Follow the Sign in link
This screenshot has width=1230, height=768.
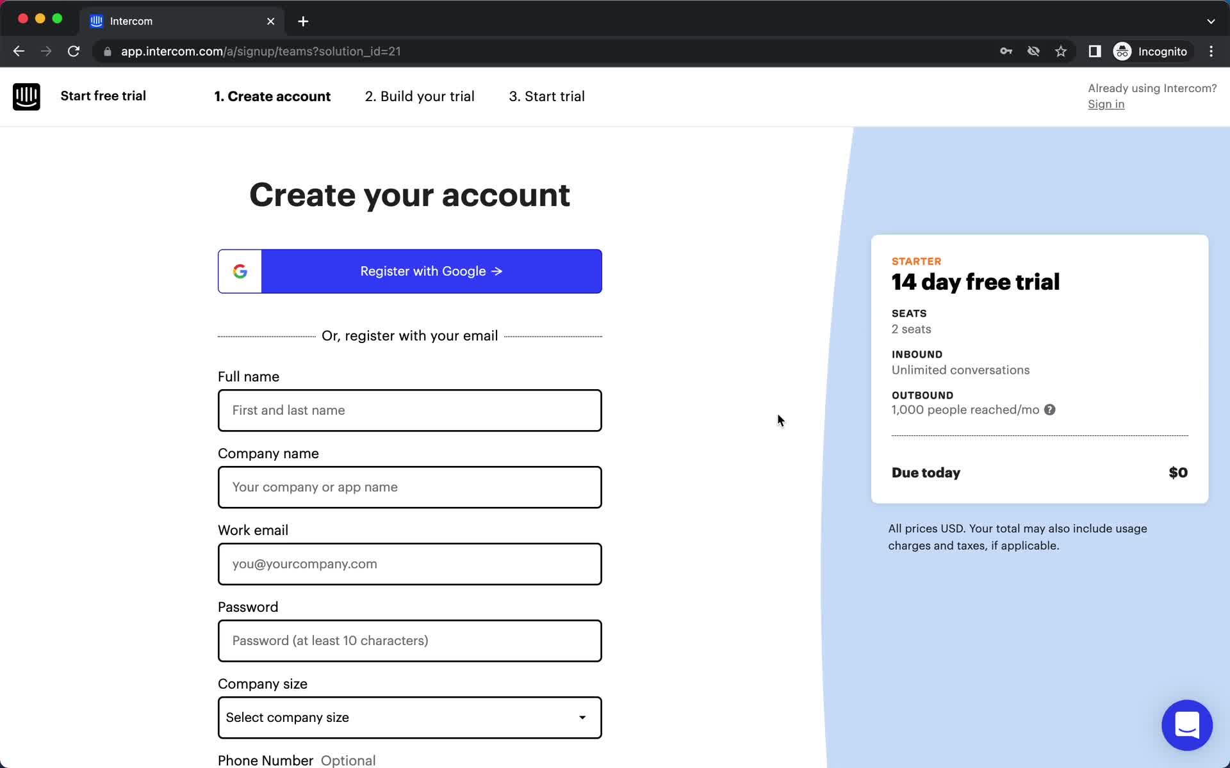pos(1106,104)
